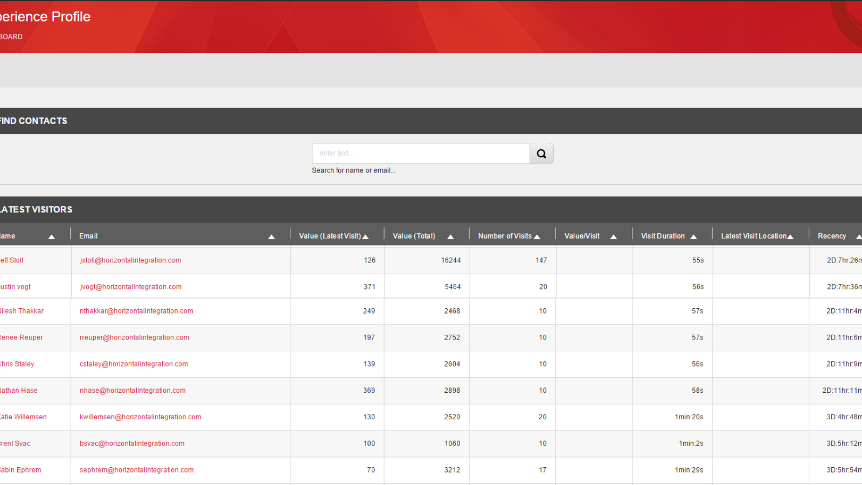Click the sort arrow on the Name column
The width and height of the screenshot is (862, 485).
pos(51,237)
